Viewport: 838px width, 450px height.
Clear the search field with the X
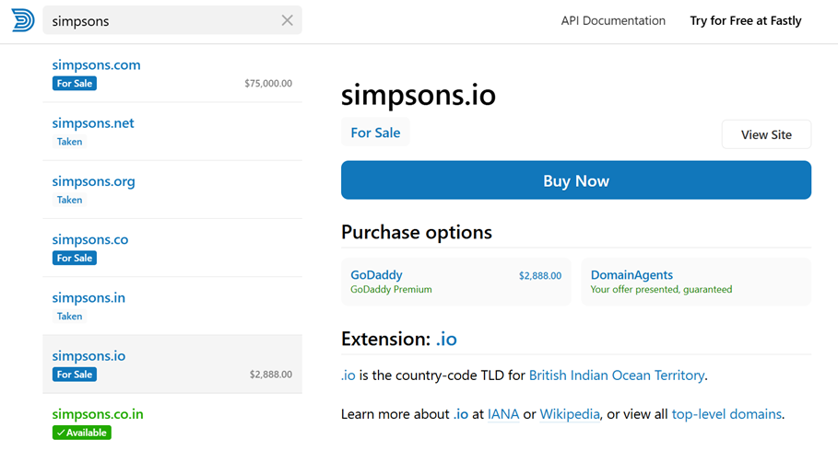[x=287, y=20]
